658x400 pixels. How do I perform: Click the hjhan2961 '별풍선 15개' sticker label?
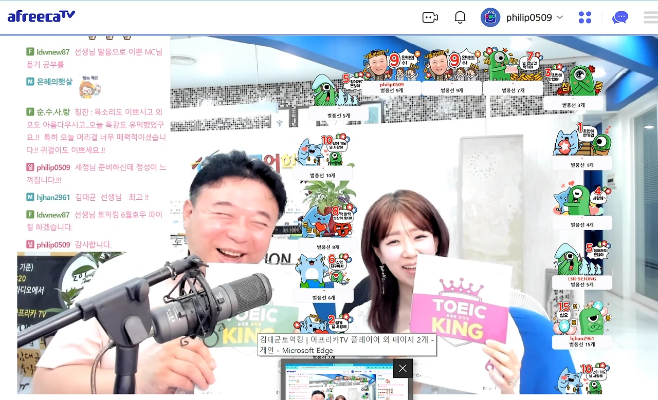pos(582,342)
